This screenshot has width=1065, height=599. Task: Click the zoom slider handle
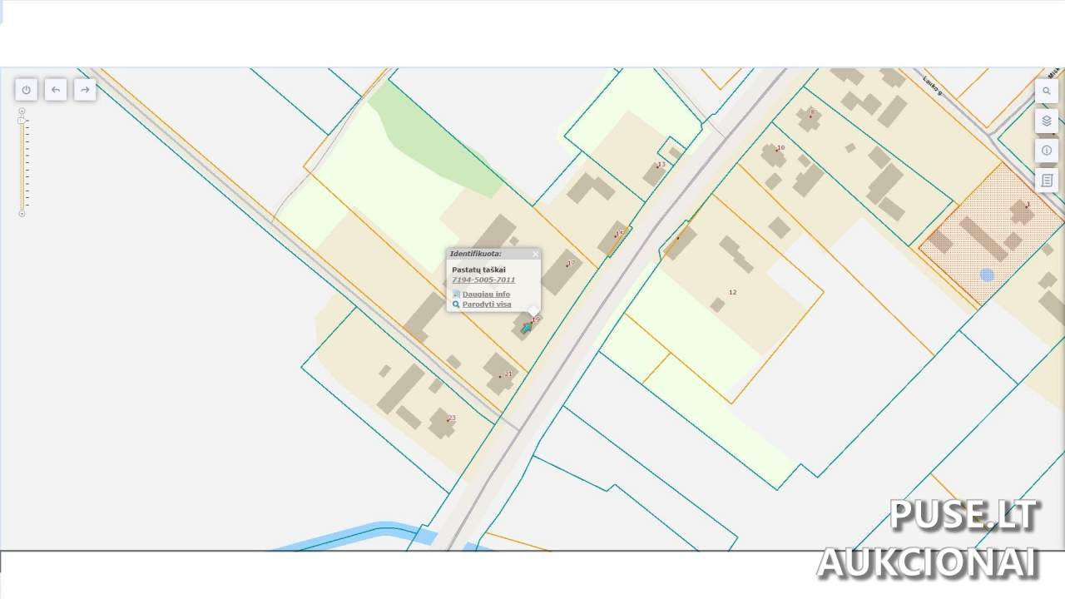coord(22,121)
